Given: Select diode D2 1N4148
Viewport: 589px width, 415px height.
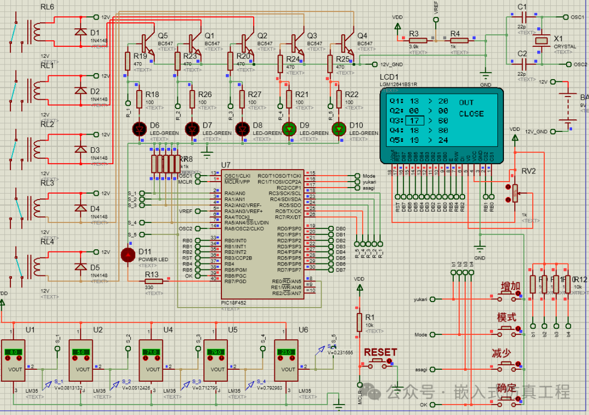Looking at the screenshot, I should (x=81, y=91).
